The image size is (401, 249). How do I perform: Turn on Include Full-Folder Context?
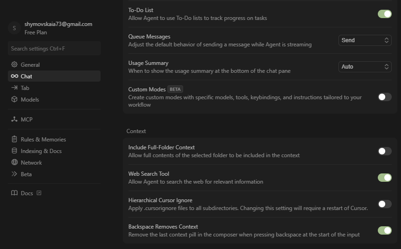384,151
